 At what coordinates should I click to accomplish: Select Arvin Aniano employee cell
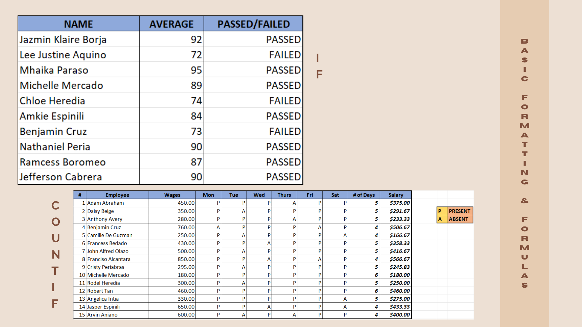coord(102,315)
